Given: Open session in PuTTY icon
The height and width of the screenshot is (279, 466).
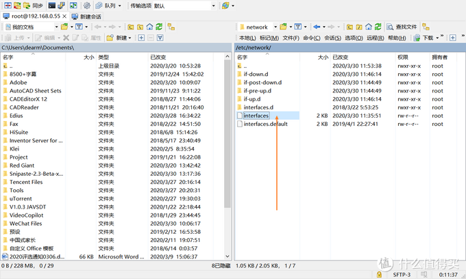Looking at the screenshot, I should pos(62,5).
